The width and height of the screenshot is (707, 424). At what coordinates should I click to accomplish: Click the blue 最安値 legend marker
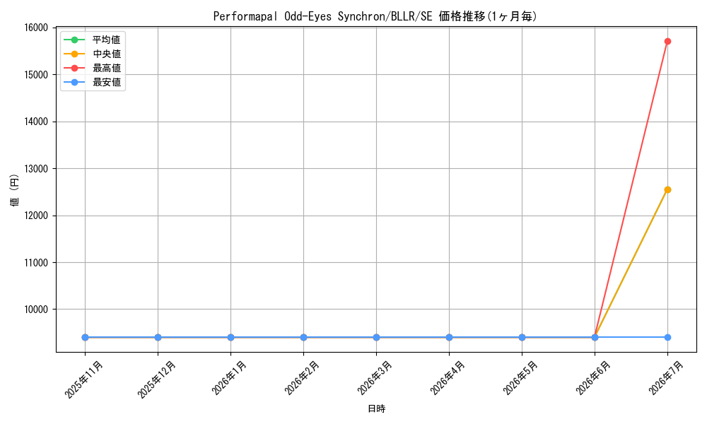pyautogui.click(x=74, y=82)
